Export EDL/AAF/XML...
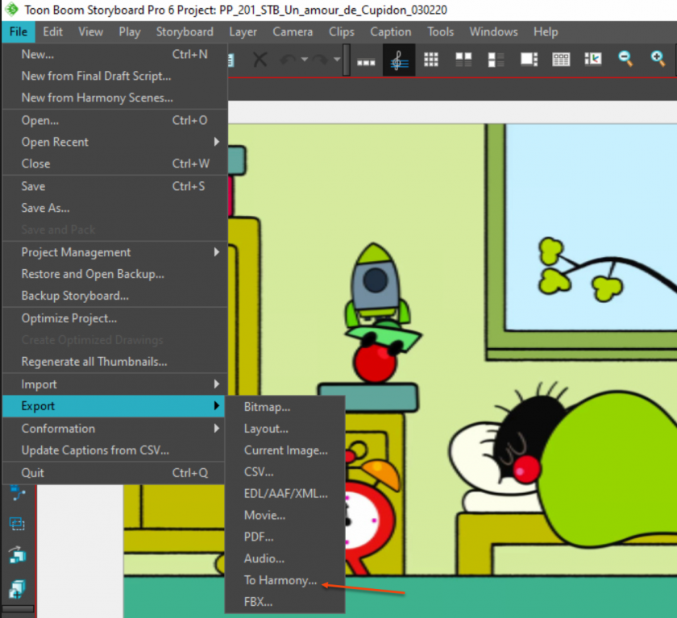This screenshot has height=618, width=677. [x=285, y=493]
